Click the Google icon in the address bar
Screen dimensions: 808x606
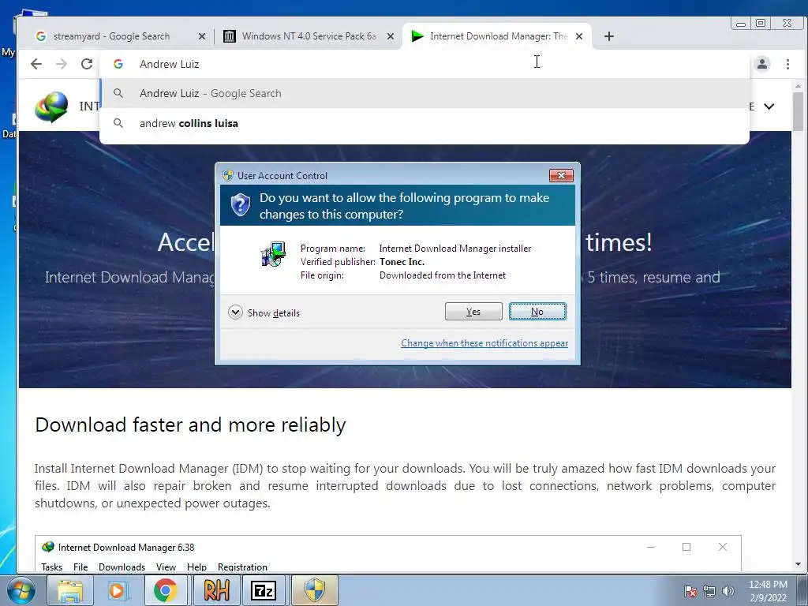118,64
